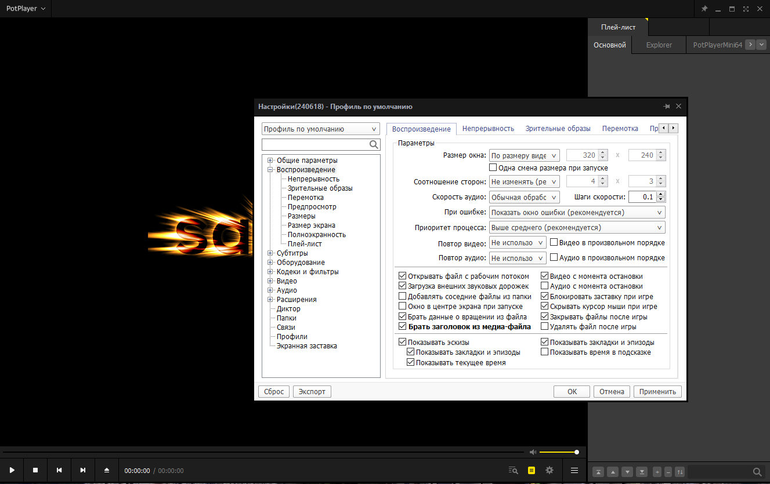770x484 pixels.
Task: Click the 'Применить' button
Action: point(657,391)
